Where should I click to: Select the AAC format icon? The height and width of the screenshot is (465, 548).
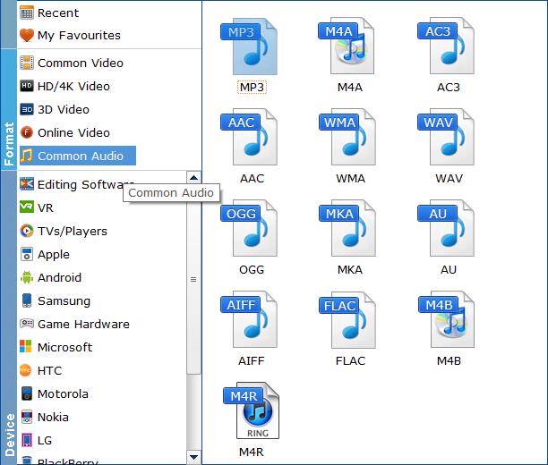coord(249,137)
